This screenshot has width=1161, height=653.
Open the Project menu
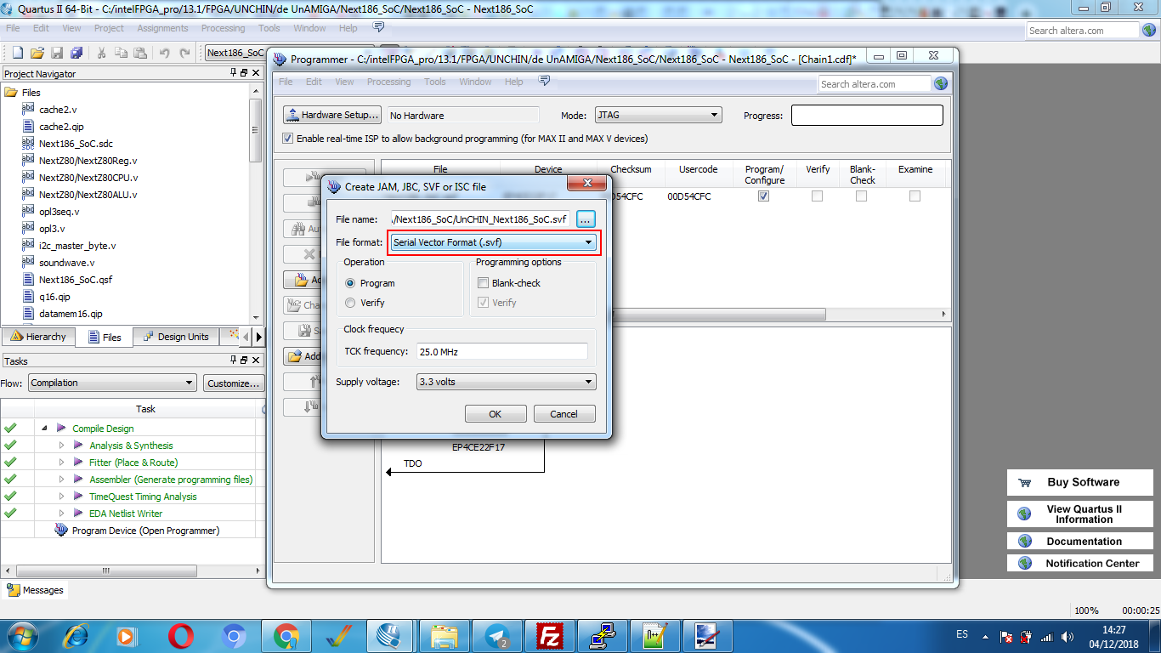(109, 28)
